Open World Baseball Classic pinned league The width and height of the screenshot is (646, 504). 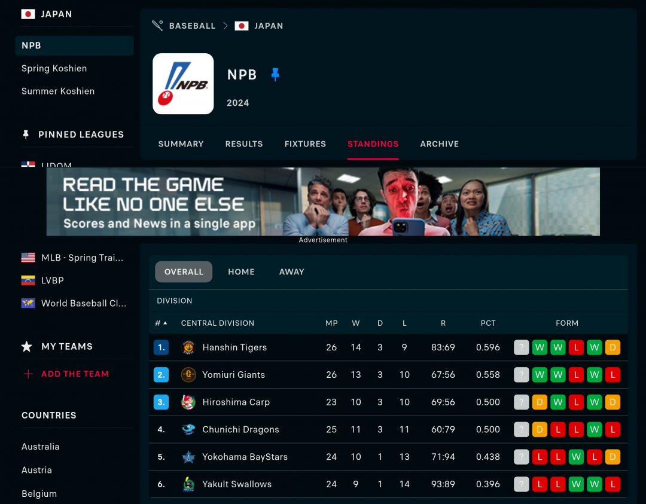coord(84,303)
